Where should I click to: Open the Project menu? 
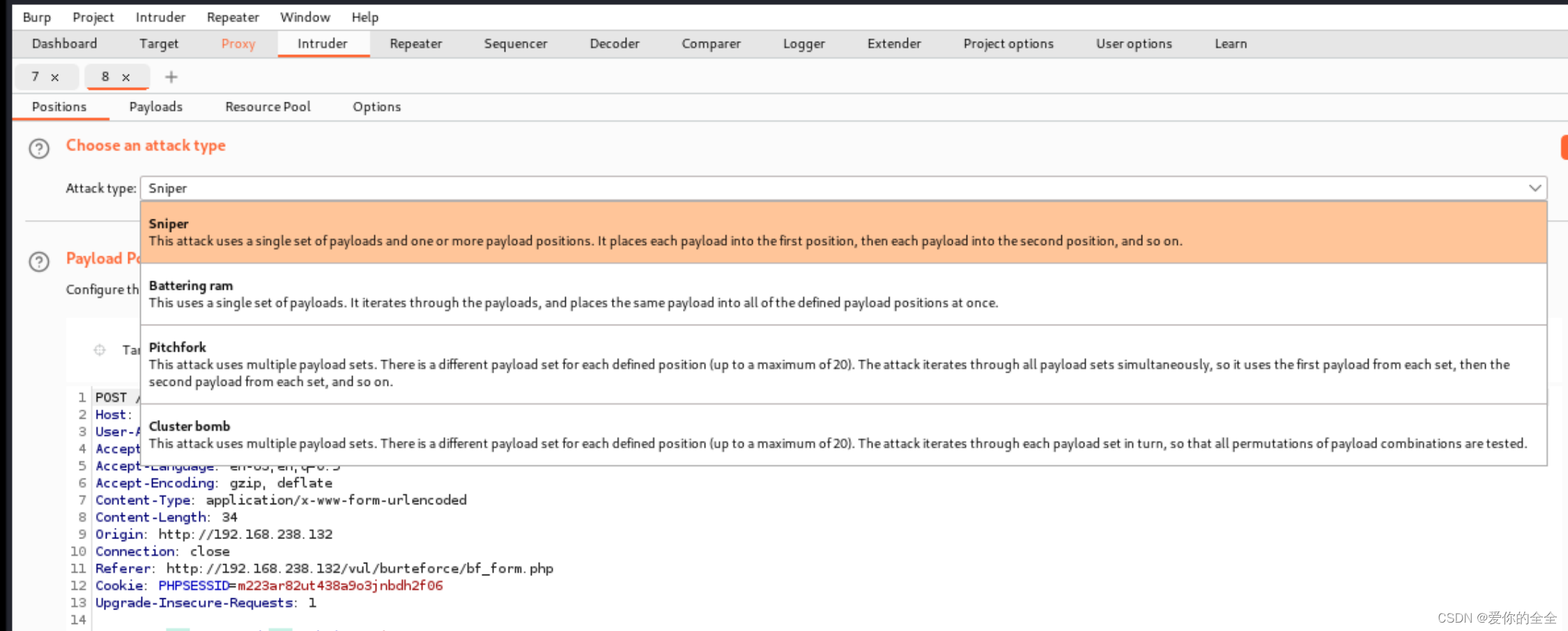click(93, 17)
